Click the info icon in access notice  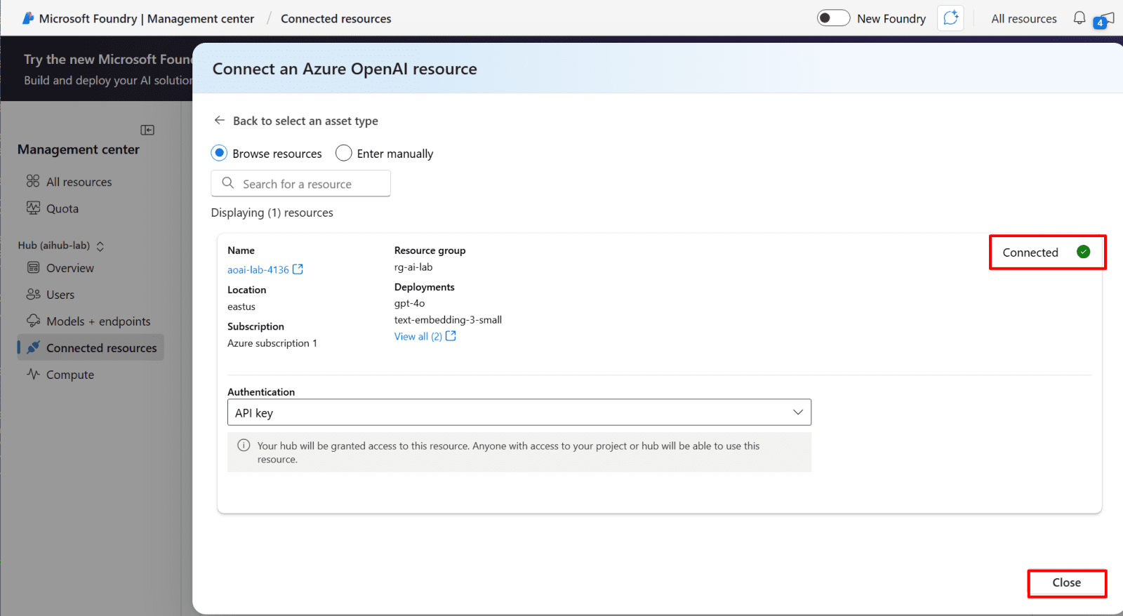click(244, 446)
